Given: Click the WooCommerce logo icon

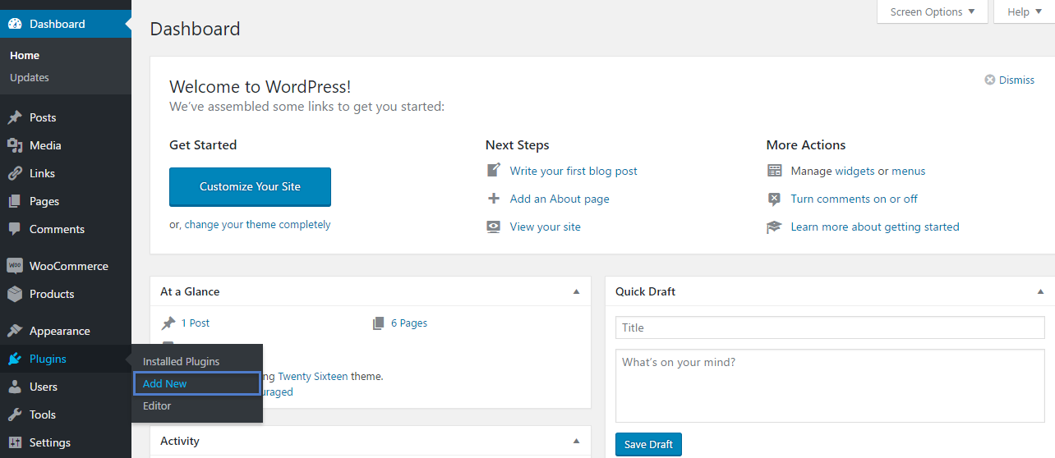Looking at the screenshot, I should coord(15,266).
